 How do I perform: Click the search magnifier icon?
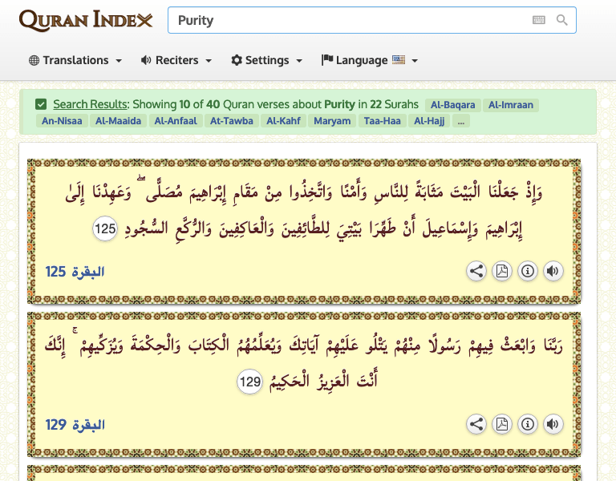[x=562, y=20]
